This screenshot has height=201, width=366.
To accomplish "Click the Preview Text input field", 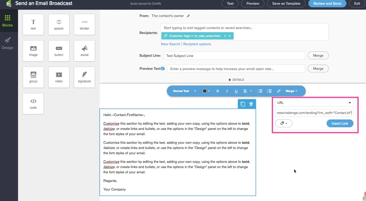I will click(236, 69).
